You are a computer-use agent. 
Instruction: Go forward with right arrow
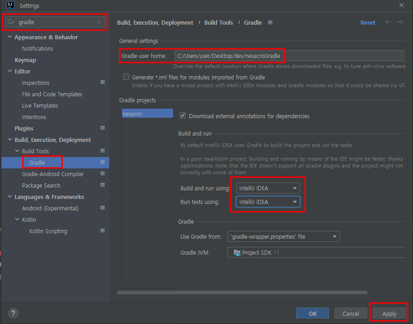(400, 22)
